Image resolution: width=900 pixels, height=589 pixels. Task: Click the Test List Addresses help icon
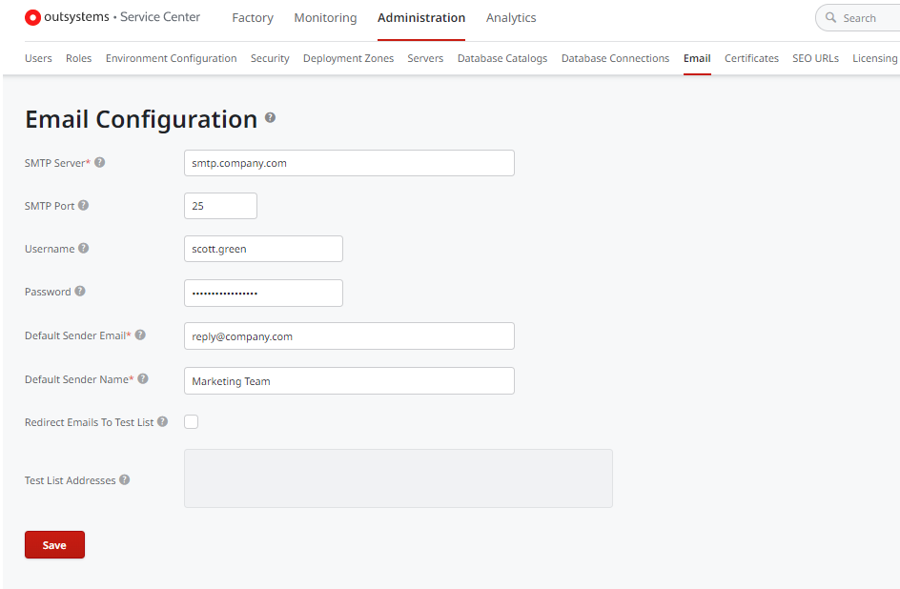point(125,479)
